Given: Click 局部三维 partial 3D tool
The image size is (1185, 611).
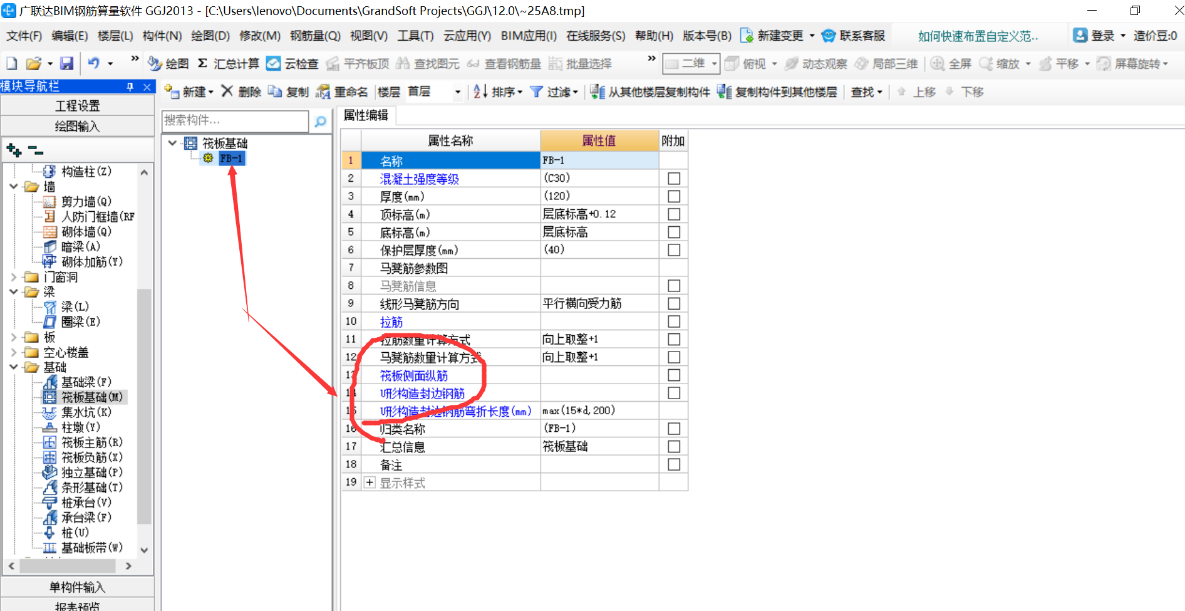Looking at the screenshot, I should coord(886,63).
